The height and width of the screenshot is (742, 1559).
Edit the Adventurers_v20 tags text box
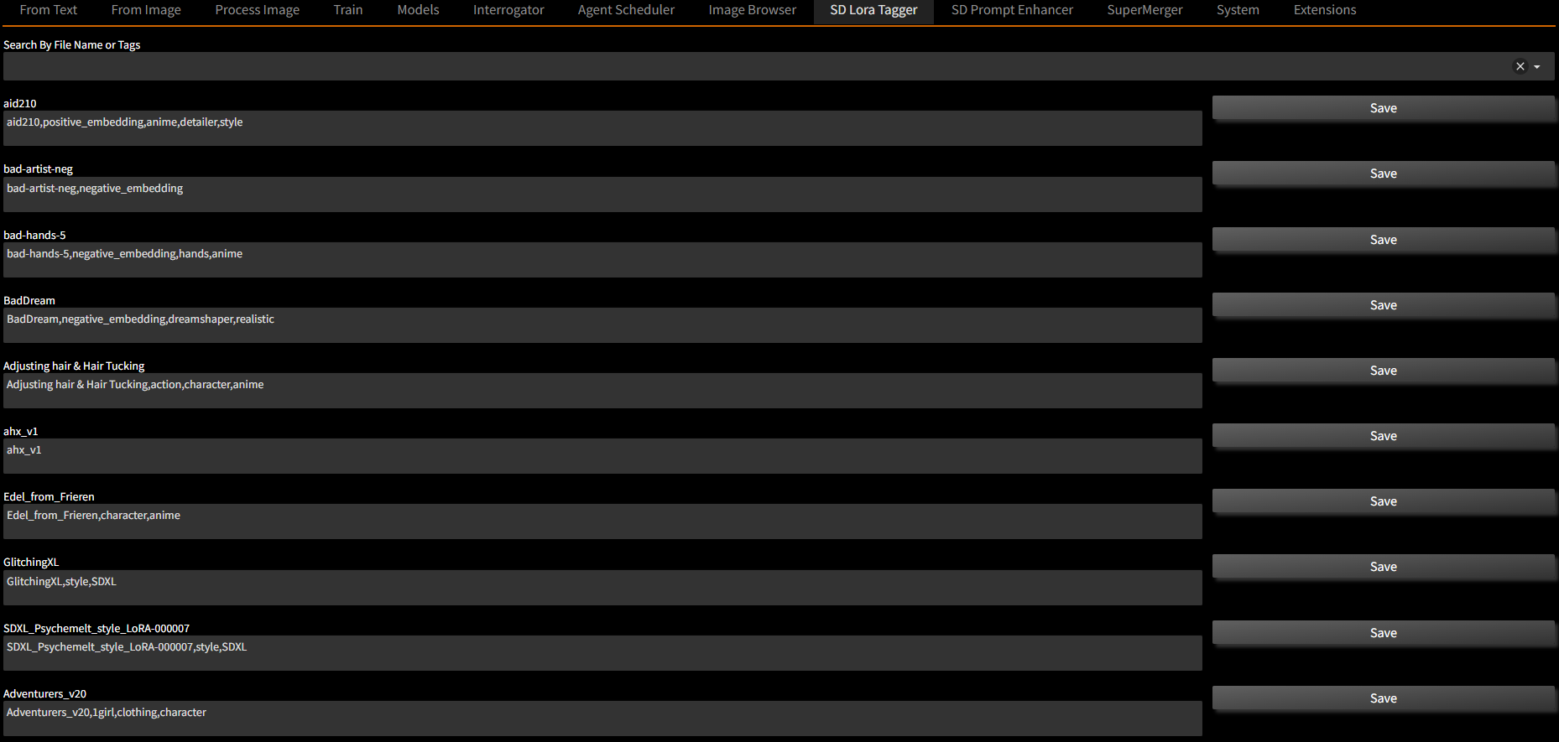coord(602,719)
